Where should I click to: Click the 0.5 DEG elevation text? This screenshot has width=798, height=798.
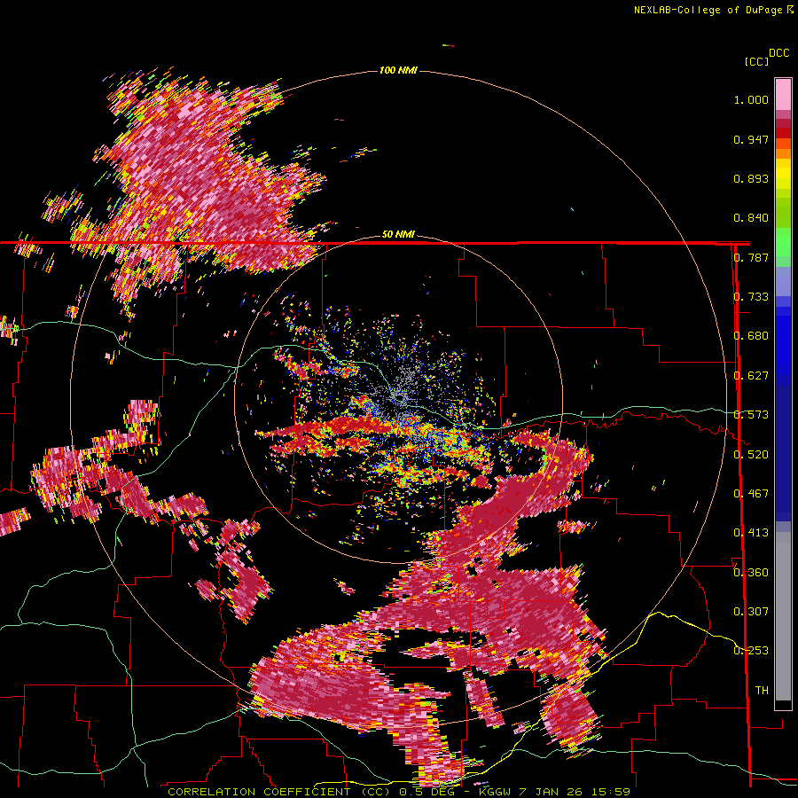(427, 792)
